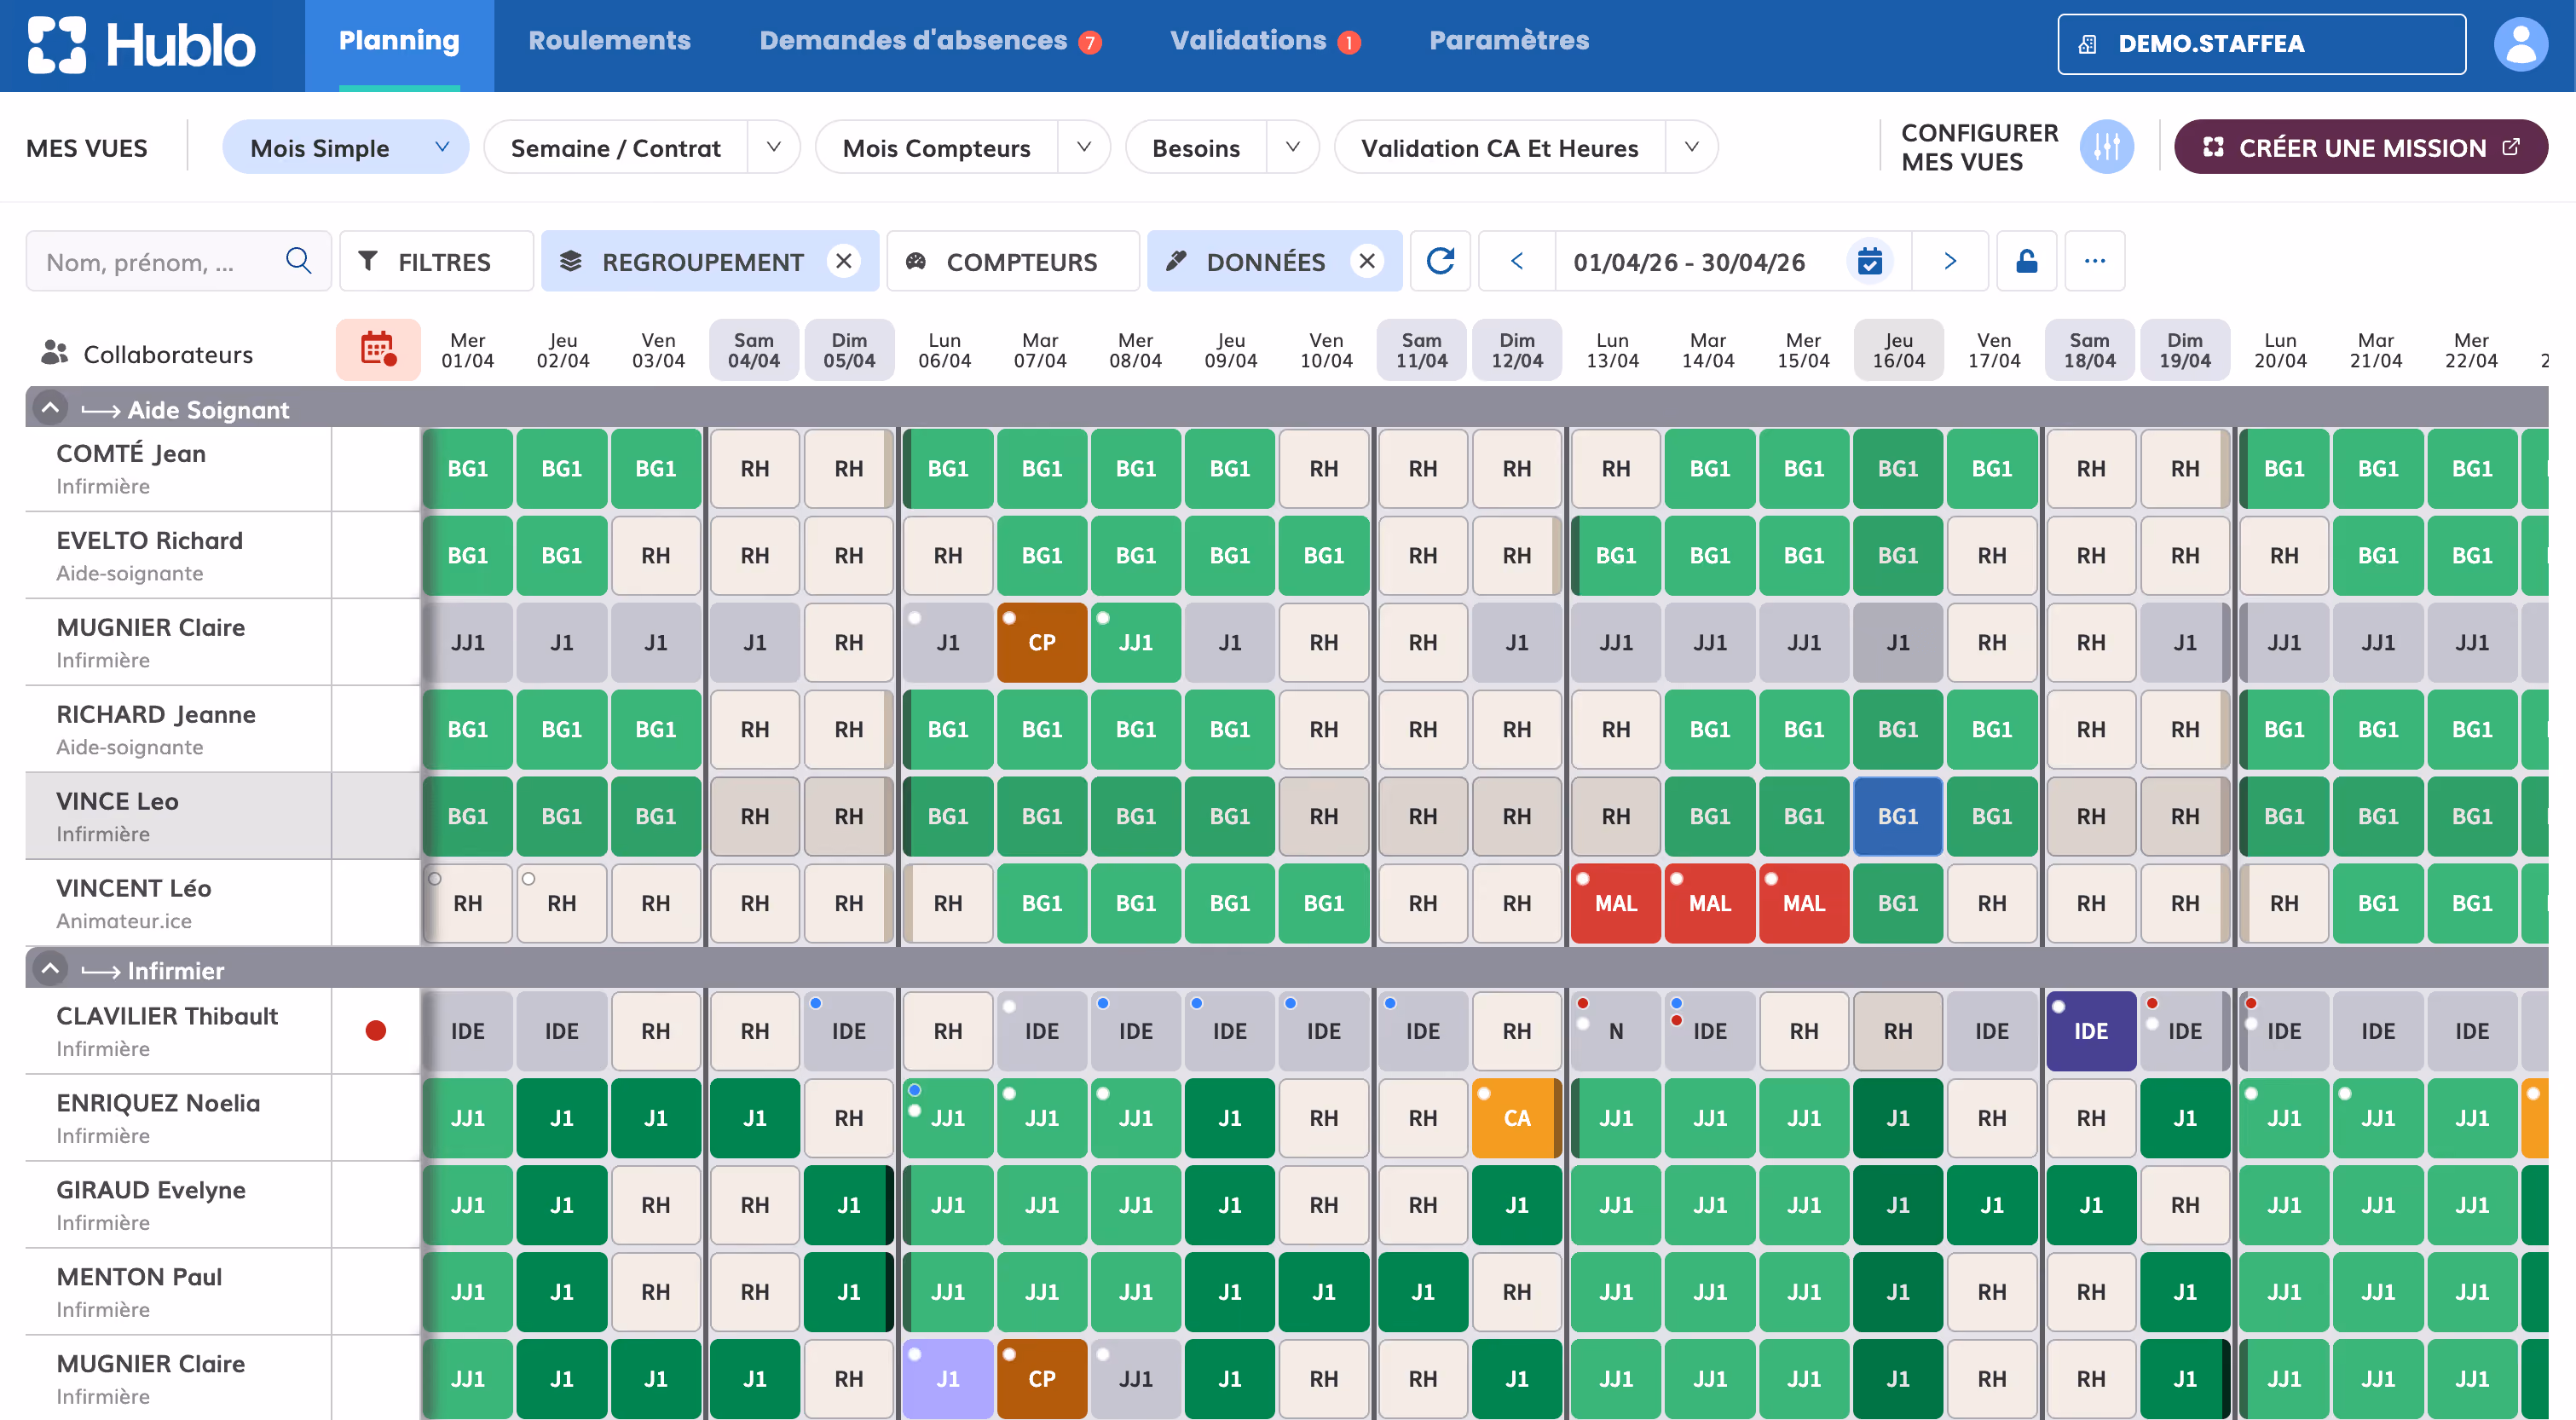
Task: Open Validations tab
Action: point(1264,41)
